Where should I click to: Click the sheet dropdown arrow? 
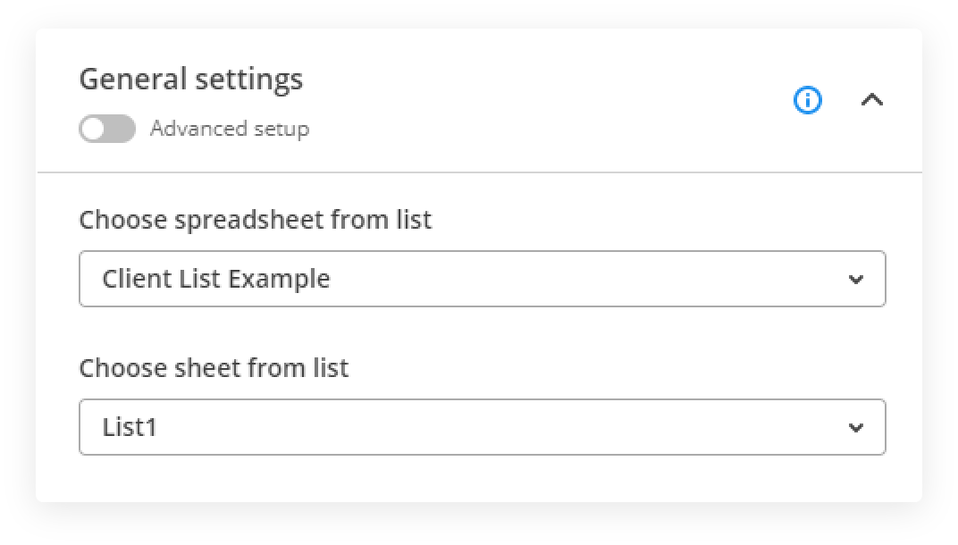tap(855, 428)
